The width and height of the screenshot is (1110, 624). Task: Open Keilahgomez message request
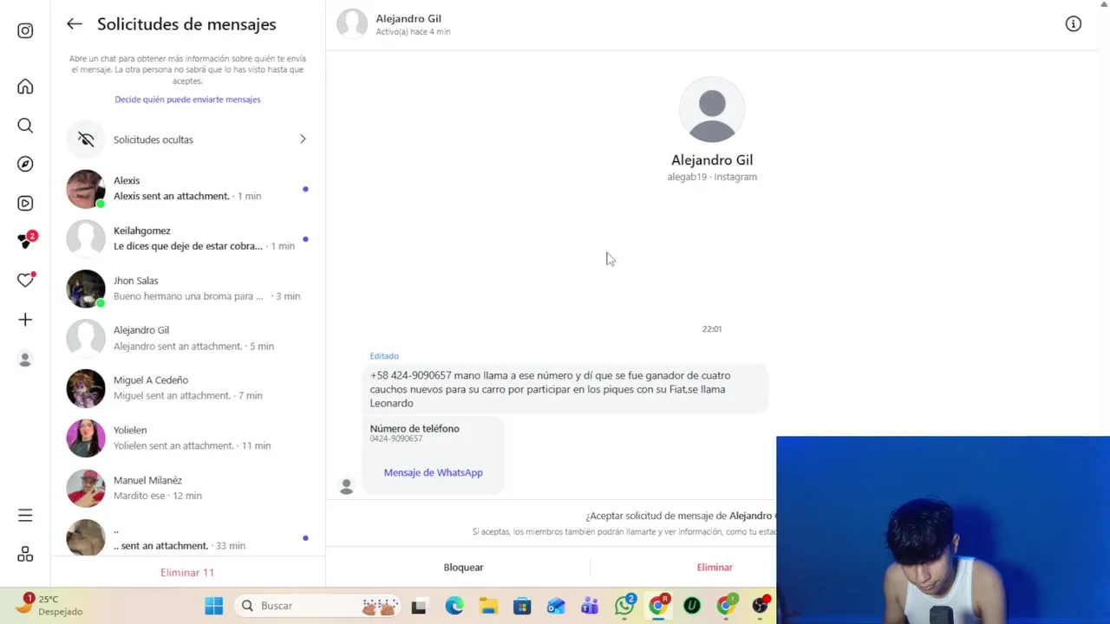(x=187, y=238)
